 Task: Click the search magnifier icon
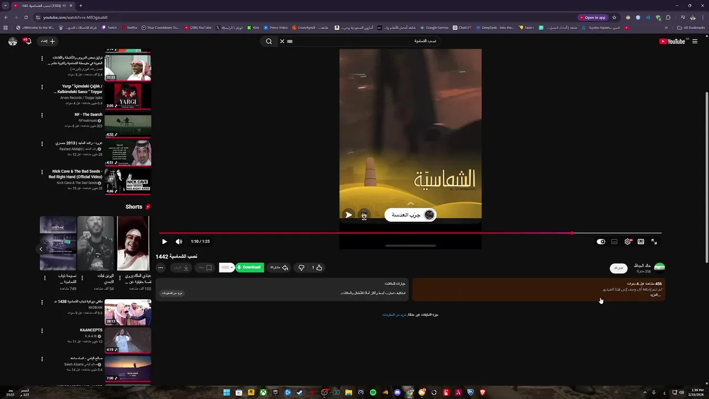tap(269, 41)
